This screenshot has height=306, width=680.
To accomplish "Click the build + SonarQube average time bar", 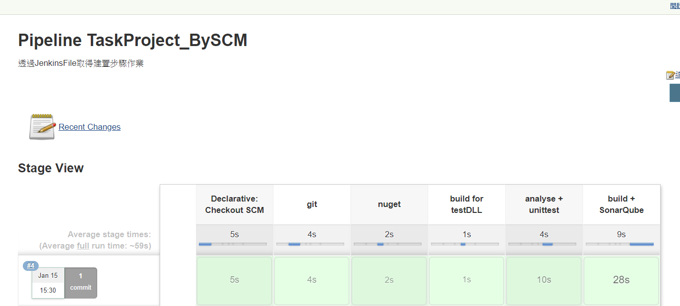I will pyautogui.click(x=619, y=244).
